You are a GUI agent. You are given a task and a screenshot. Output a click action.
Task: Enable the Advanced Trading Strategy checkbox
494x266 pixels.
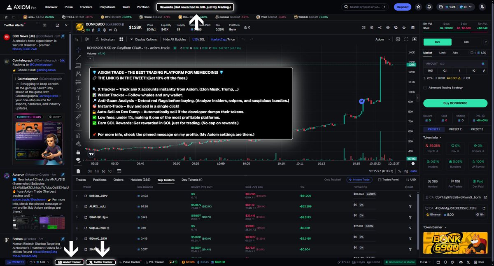coord(425,87)
